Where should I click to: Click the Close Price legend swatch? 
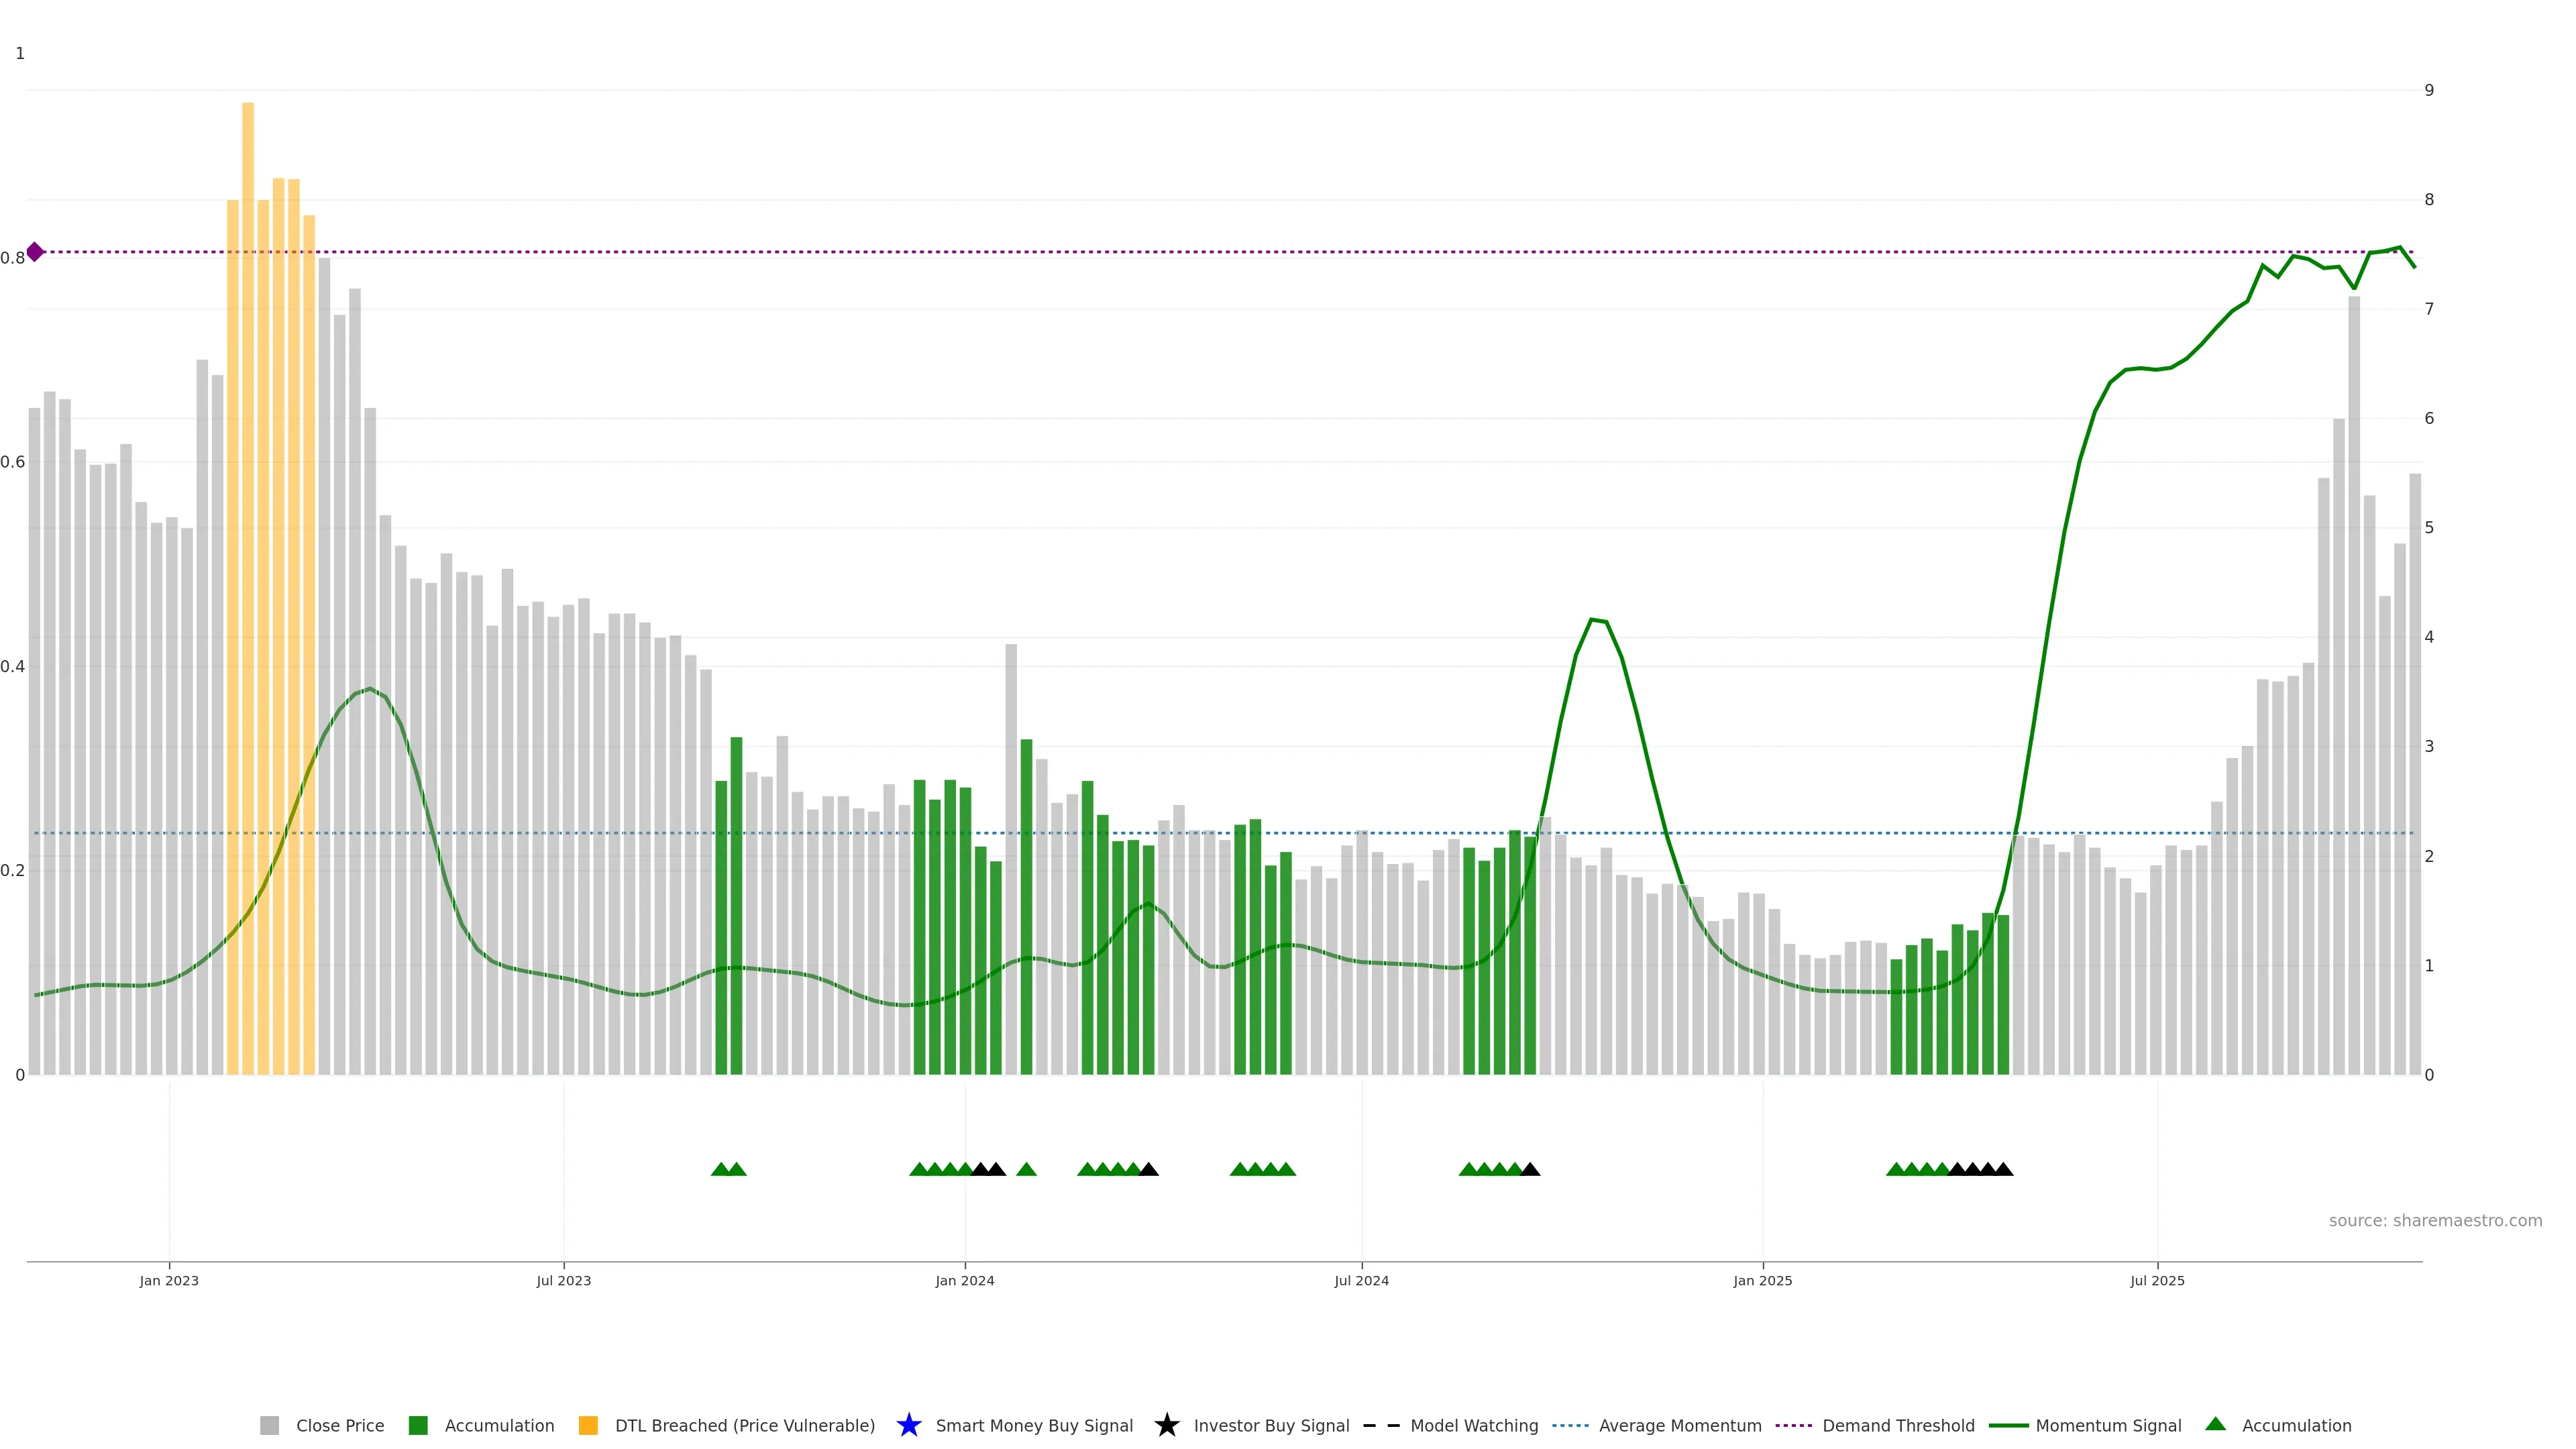[x=269, y=1425]
